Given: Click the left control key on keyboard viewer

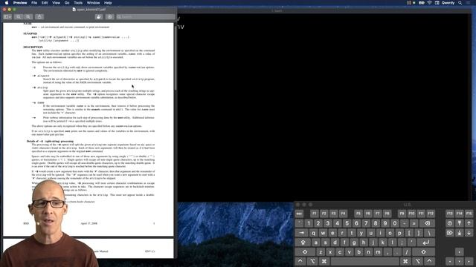Looking at the screenshot, I should tap(300, 261).
